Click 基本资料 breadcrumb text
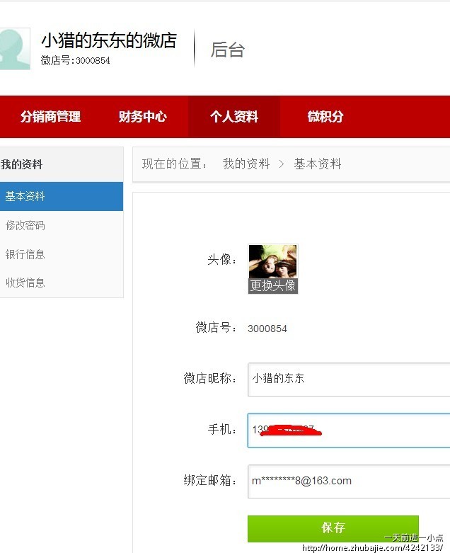 click(318, 164)
